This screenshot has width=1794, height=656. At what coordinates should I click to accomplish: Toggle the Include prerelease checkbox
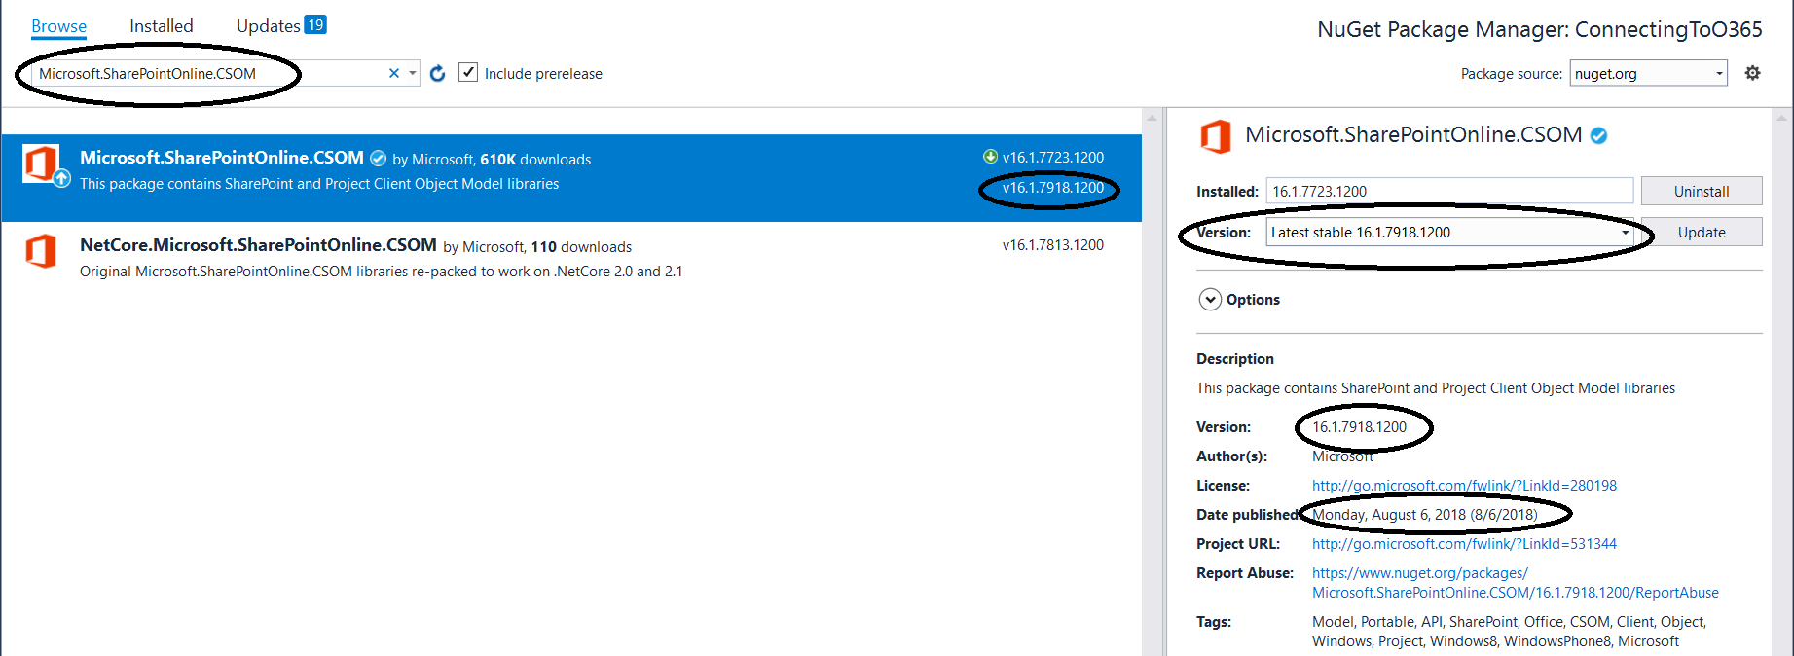pos(468,73)
